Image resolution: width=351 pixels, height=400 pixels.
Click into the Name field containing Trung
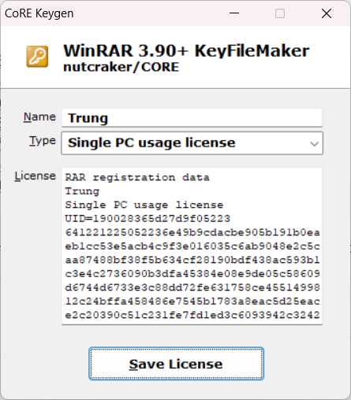pos(192,118)
